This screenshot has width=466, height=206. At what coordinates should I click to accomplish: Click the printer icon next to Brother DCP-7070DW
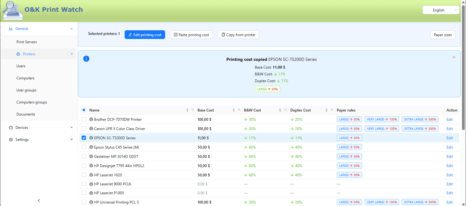(x=91, y=119)
